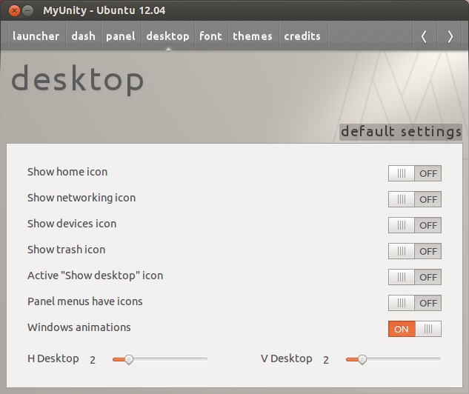This screenshot has height=394, width=469.
Task: Click the "V Desktop" label
Action: (x=287, y=358)
